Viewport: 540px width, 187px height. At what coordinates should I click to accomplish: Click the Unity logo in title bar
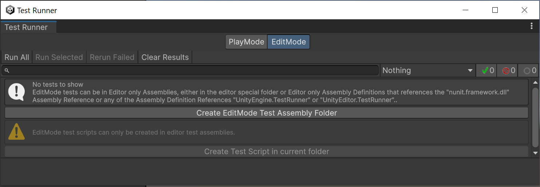(10, 10)
